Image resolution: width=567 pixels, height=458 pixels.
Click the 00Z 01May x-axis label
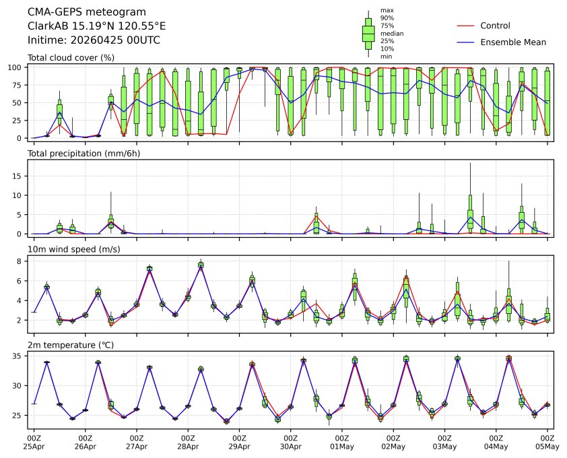342,442
